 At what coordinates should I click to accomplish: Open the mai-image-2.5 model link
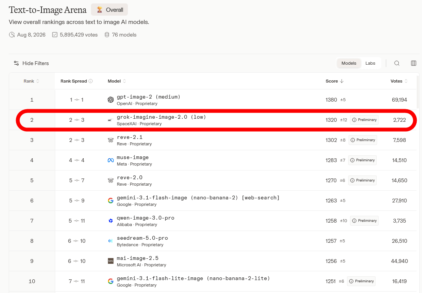tap(137, 258)
